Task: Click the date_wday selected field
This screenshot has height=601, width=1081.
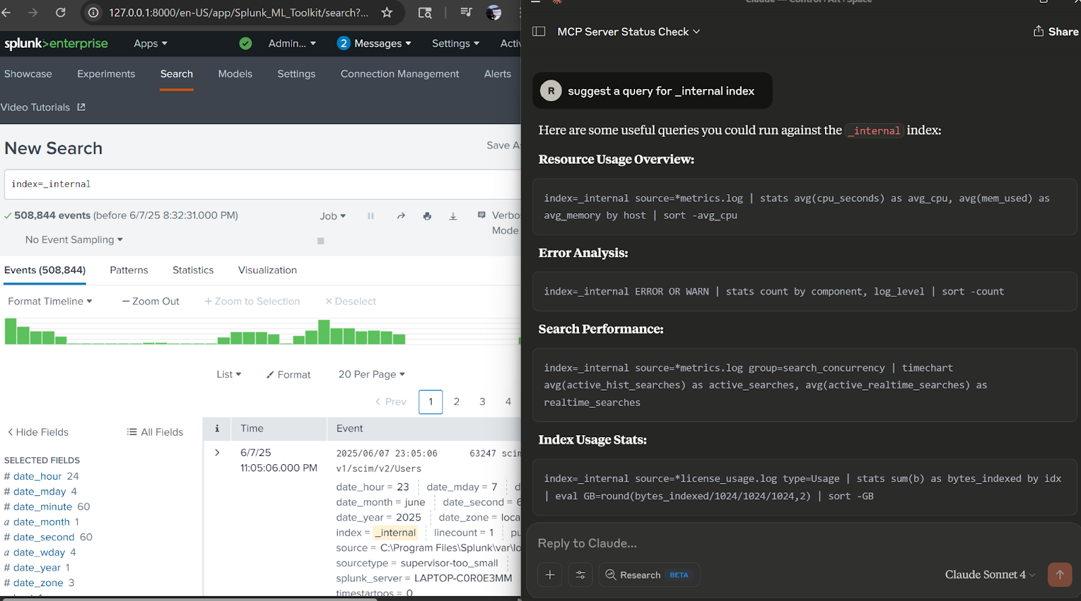Action: click(x=40, y=552)
